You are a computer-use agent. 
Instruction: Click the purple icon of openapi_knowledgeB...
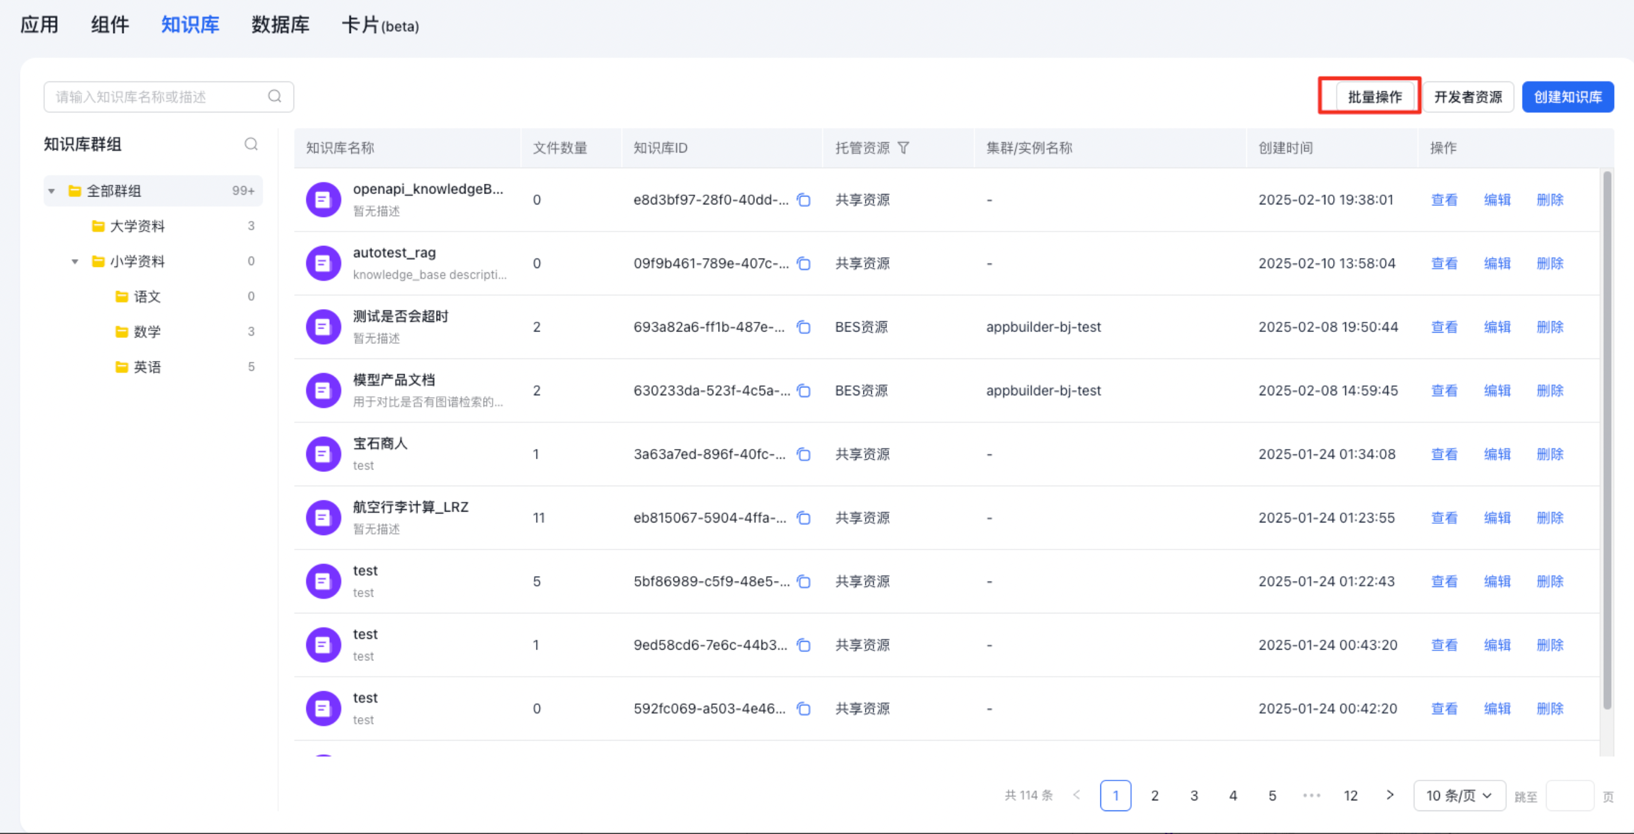[x=324, y=199]
